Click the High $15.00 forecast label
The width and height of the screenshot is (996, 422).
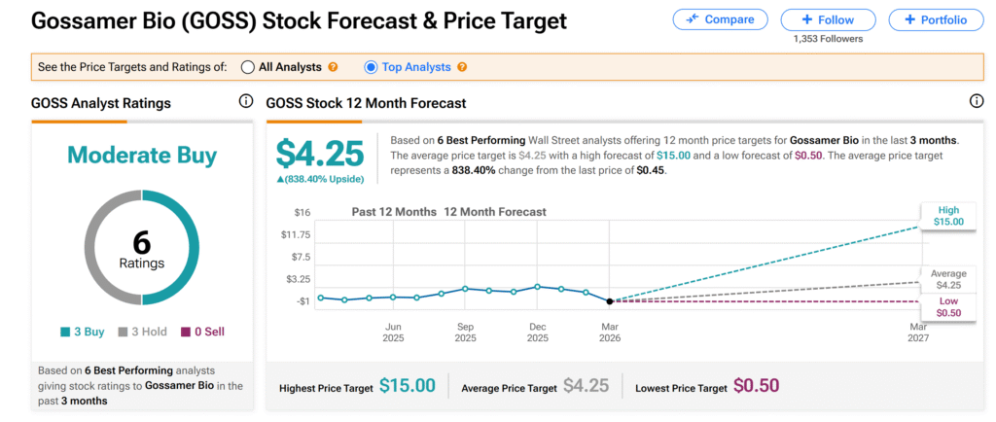(948, 216)
